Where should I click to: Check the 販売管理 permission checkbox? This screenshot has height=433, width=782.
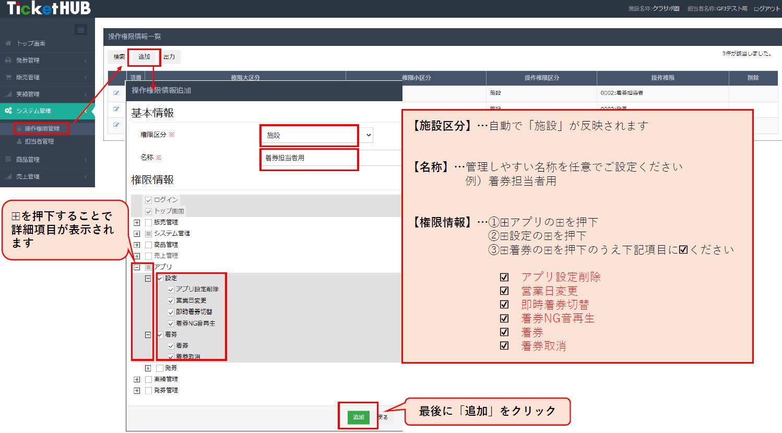[x=148, y=223]
